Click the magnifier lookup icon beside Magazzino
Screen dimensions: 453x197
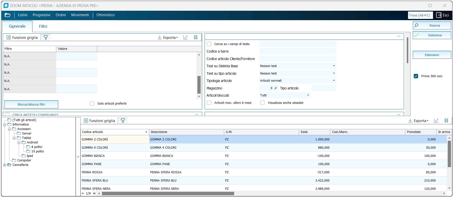point(276,88)
